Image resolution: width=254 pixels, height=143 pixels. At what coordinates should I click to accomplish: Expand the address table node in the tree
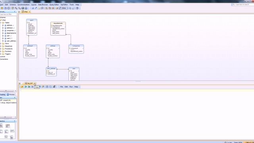(x=3, y=25)
